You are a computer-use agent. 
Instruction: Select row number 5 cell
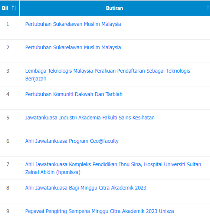(8, 118)
